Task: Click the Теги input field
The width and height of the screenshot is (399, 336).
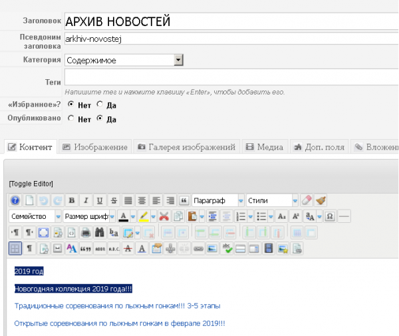Action: click(x=231, y=77)
